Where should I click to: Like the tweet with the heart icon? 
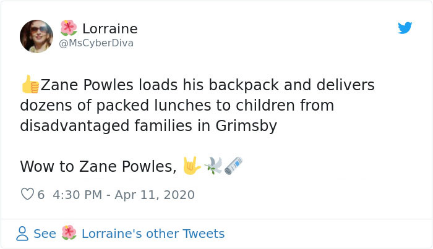pos(27,195)
